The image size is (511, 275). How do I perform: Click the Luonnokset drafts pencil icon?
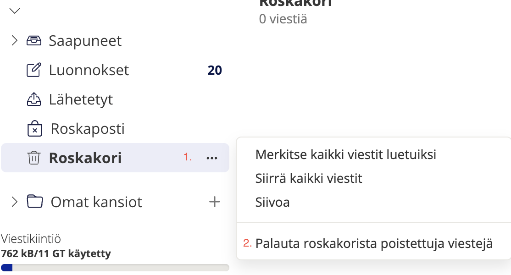pyautogui.click(x=33, y=70)
